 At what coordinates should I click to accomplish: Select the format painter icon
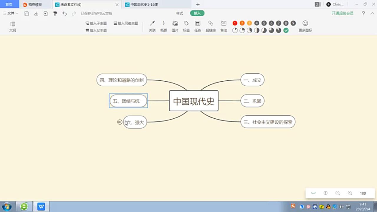coord(55,14)
